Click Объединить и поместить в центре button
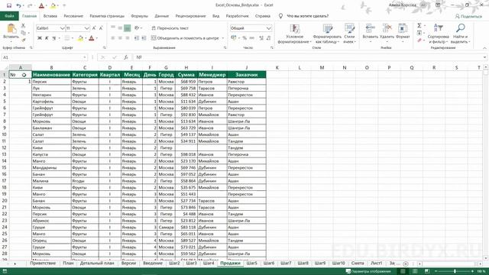 (185, 38)
